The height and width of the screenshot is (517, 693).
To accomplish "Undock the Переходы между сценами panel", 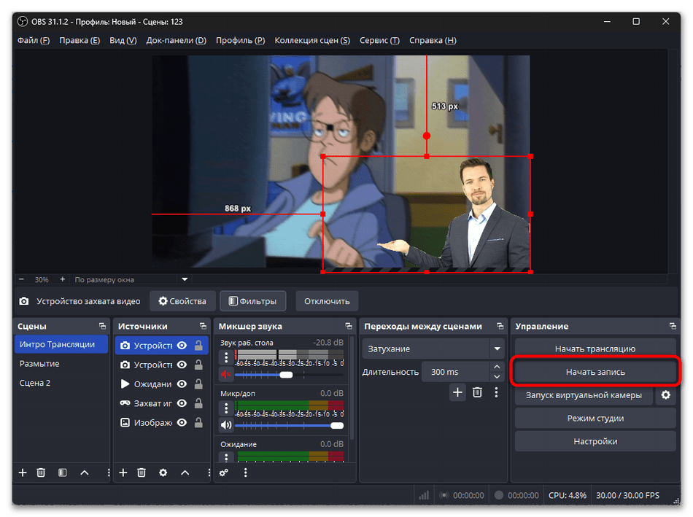I will coord(500,326).
